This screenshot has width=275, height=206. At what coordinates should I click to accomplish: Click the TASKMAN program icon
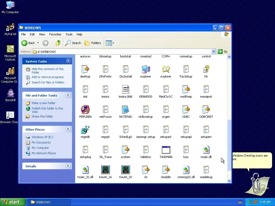[166, 150]
